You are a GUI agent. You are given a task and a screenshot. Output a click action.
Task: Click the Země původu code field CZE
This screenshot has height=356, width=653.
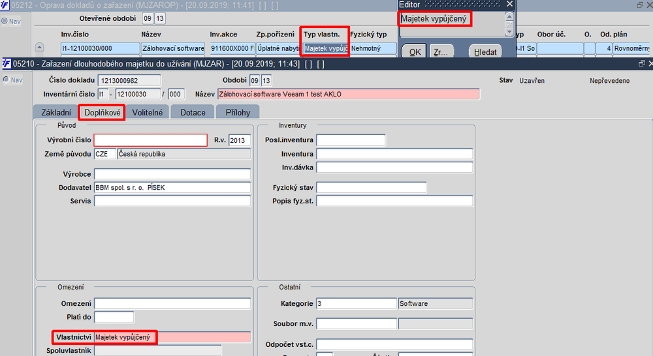[x=104, y=154]
